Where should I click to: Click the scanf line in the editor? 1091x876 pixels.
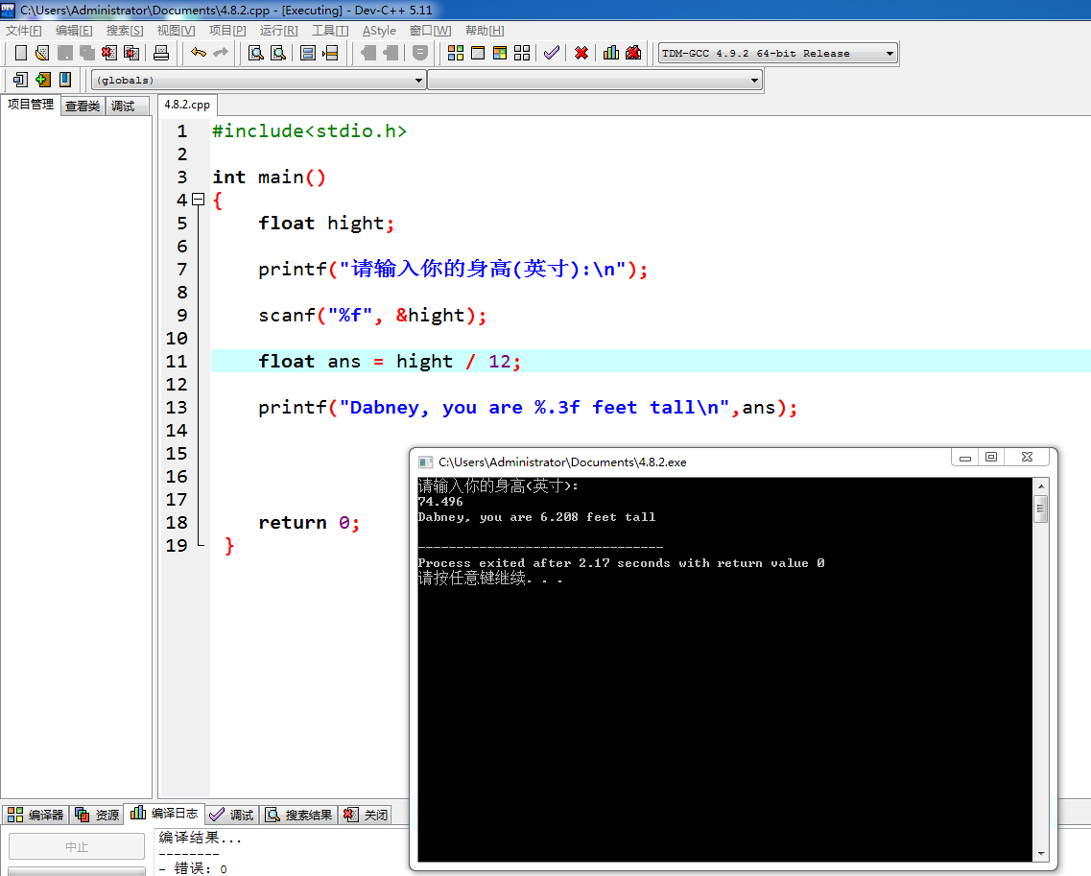click(x=372, y=316)
